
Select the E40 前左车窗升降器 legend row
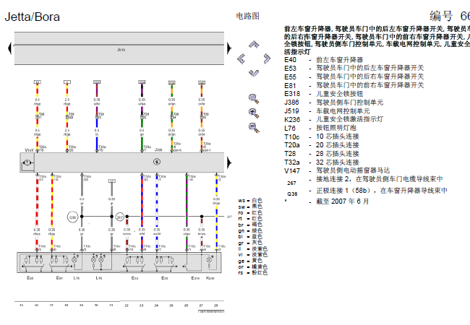[324, 60]
